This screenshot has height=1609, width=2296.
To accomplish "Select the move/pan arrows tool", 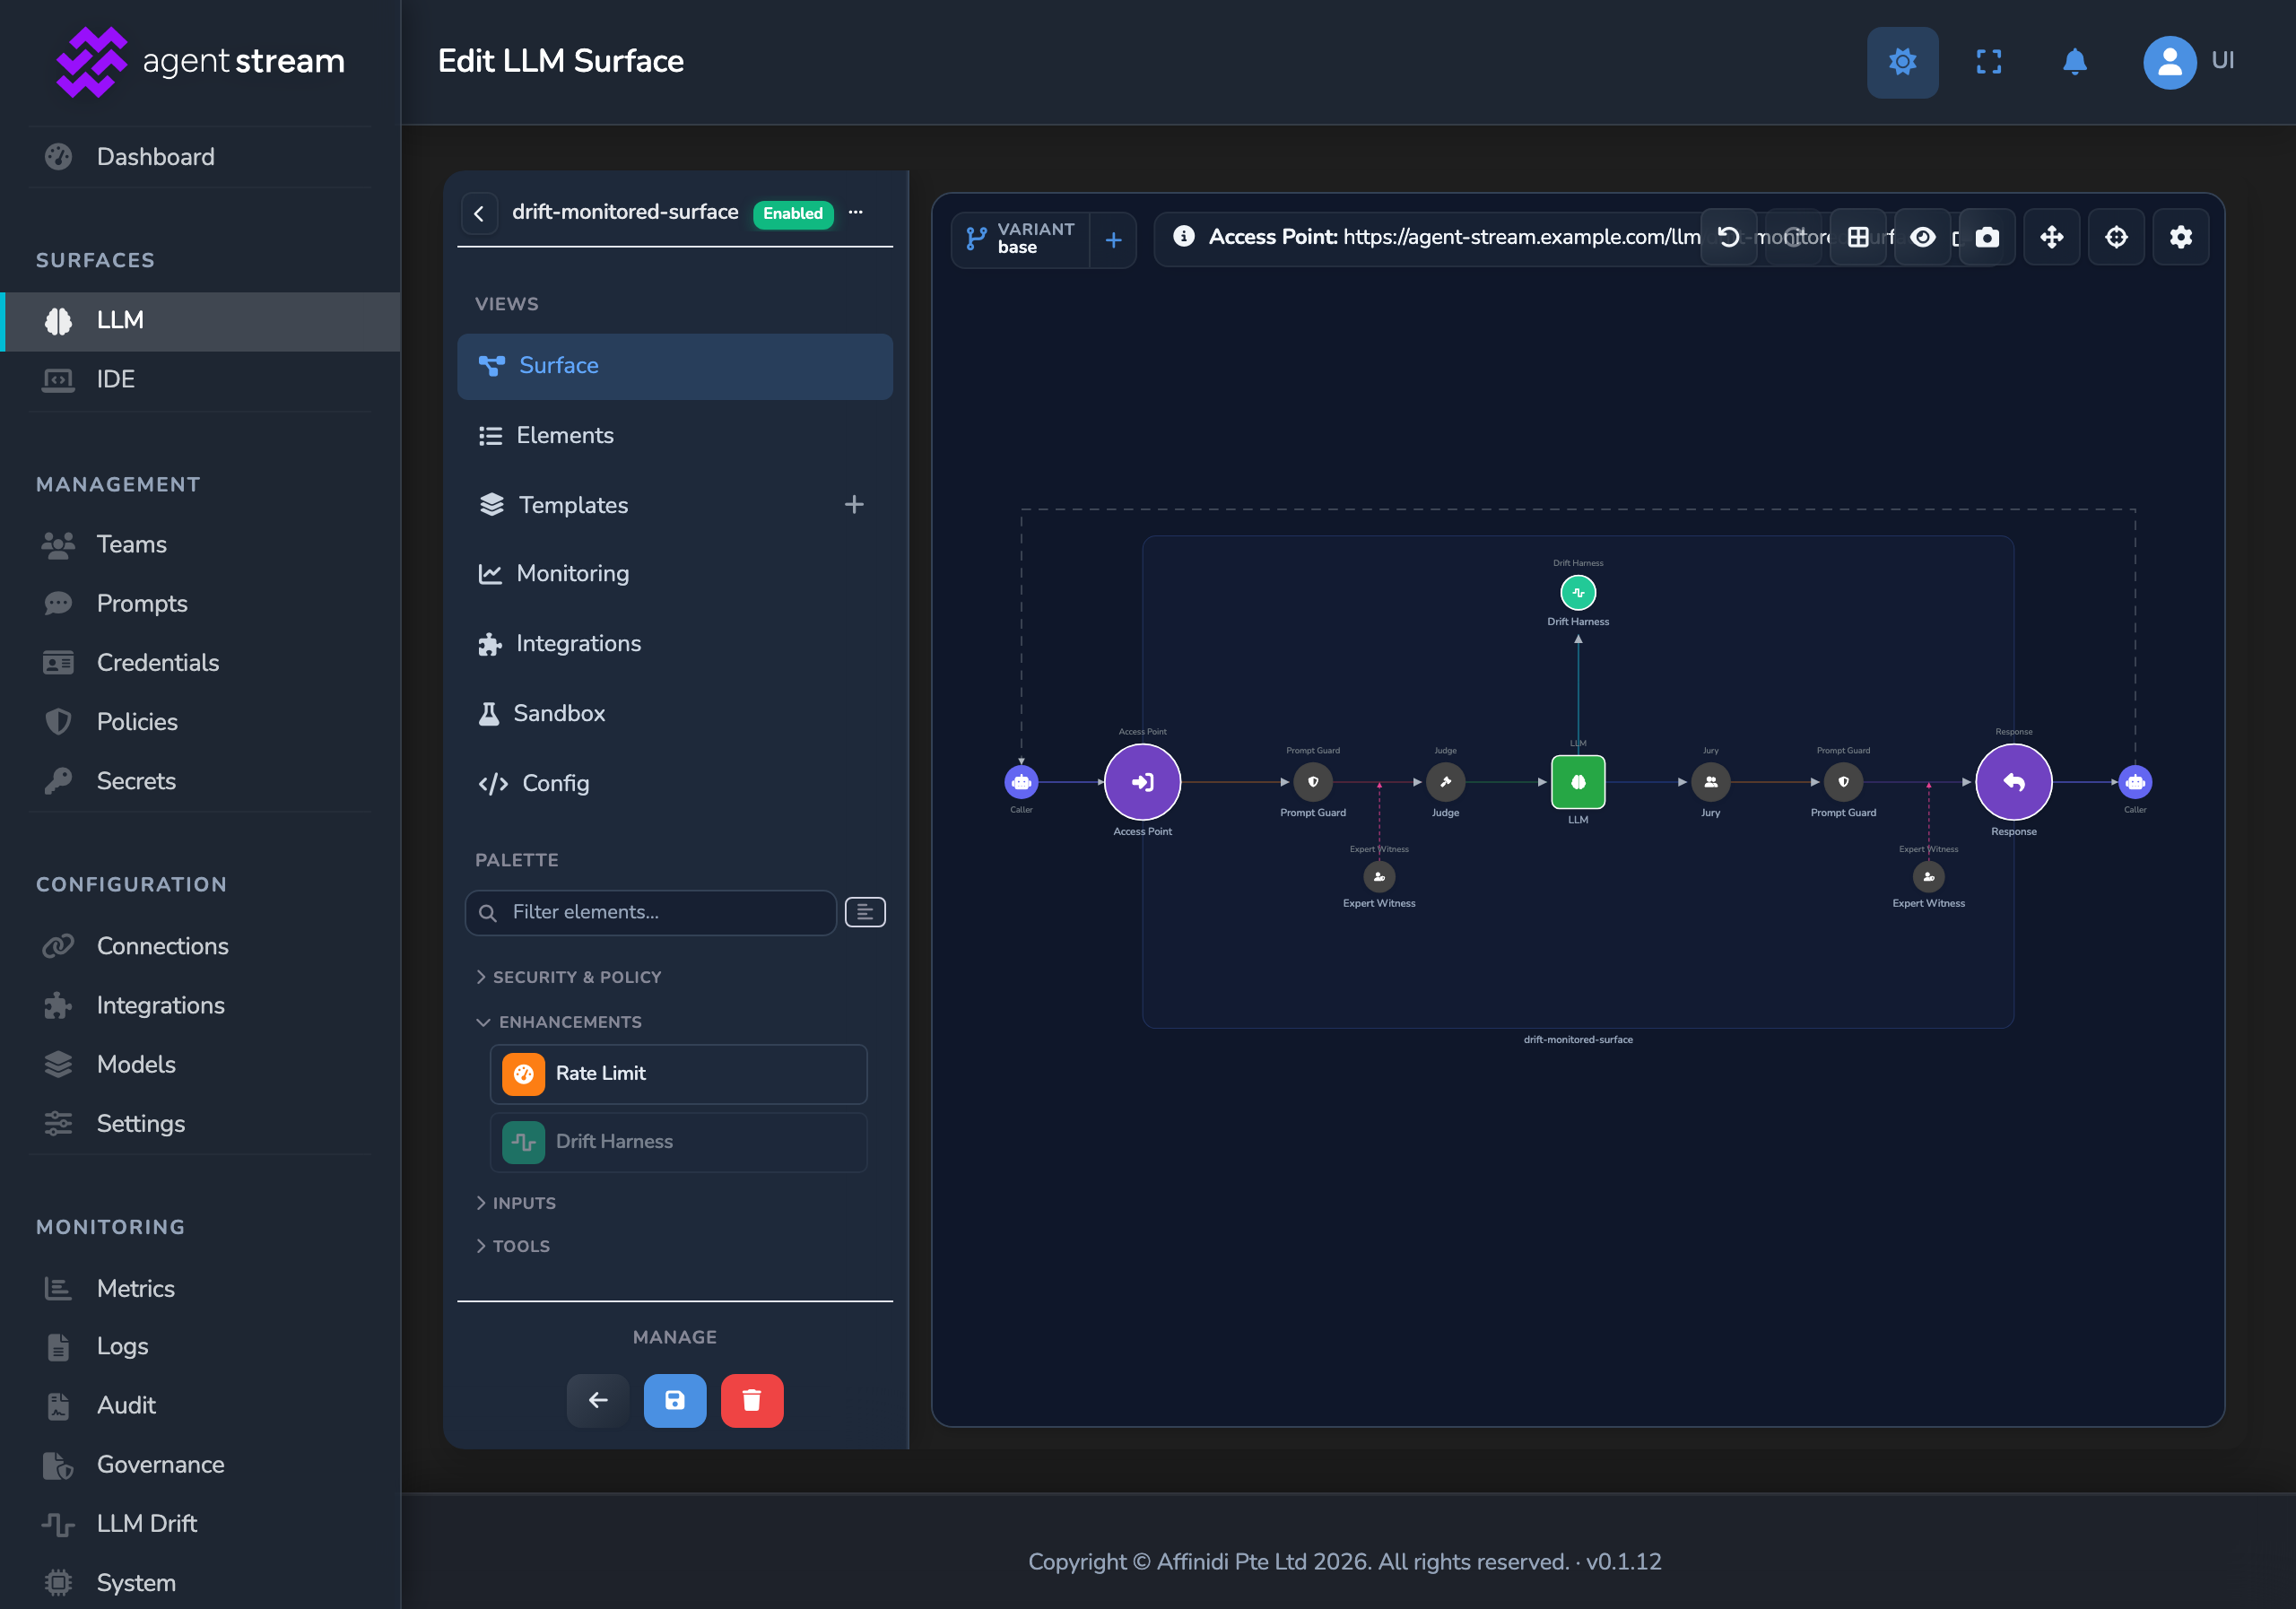I will (x=2052, y=237).
